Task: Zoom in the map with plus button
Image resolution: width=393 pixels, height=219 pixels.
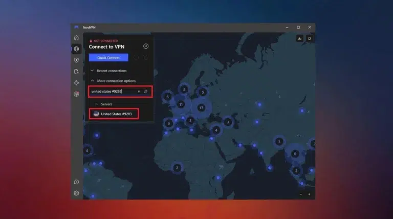Action: click(309, 194)
